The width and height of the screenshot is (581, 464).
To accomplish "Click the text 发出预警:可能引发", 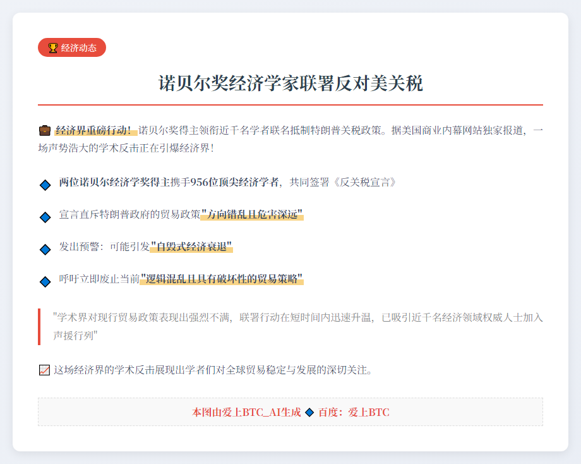I will (104, 247).
